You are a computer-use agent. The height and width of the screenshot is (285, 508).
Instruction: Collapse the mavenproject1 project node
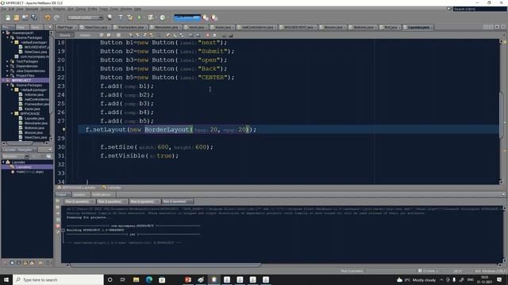coord(3,33)
